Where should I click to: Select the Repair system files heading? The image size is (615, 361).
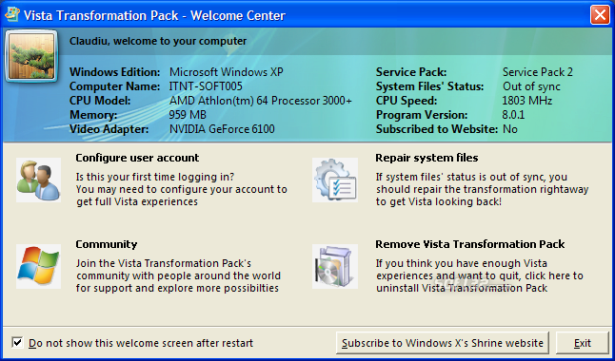427,158
